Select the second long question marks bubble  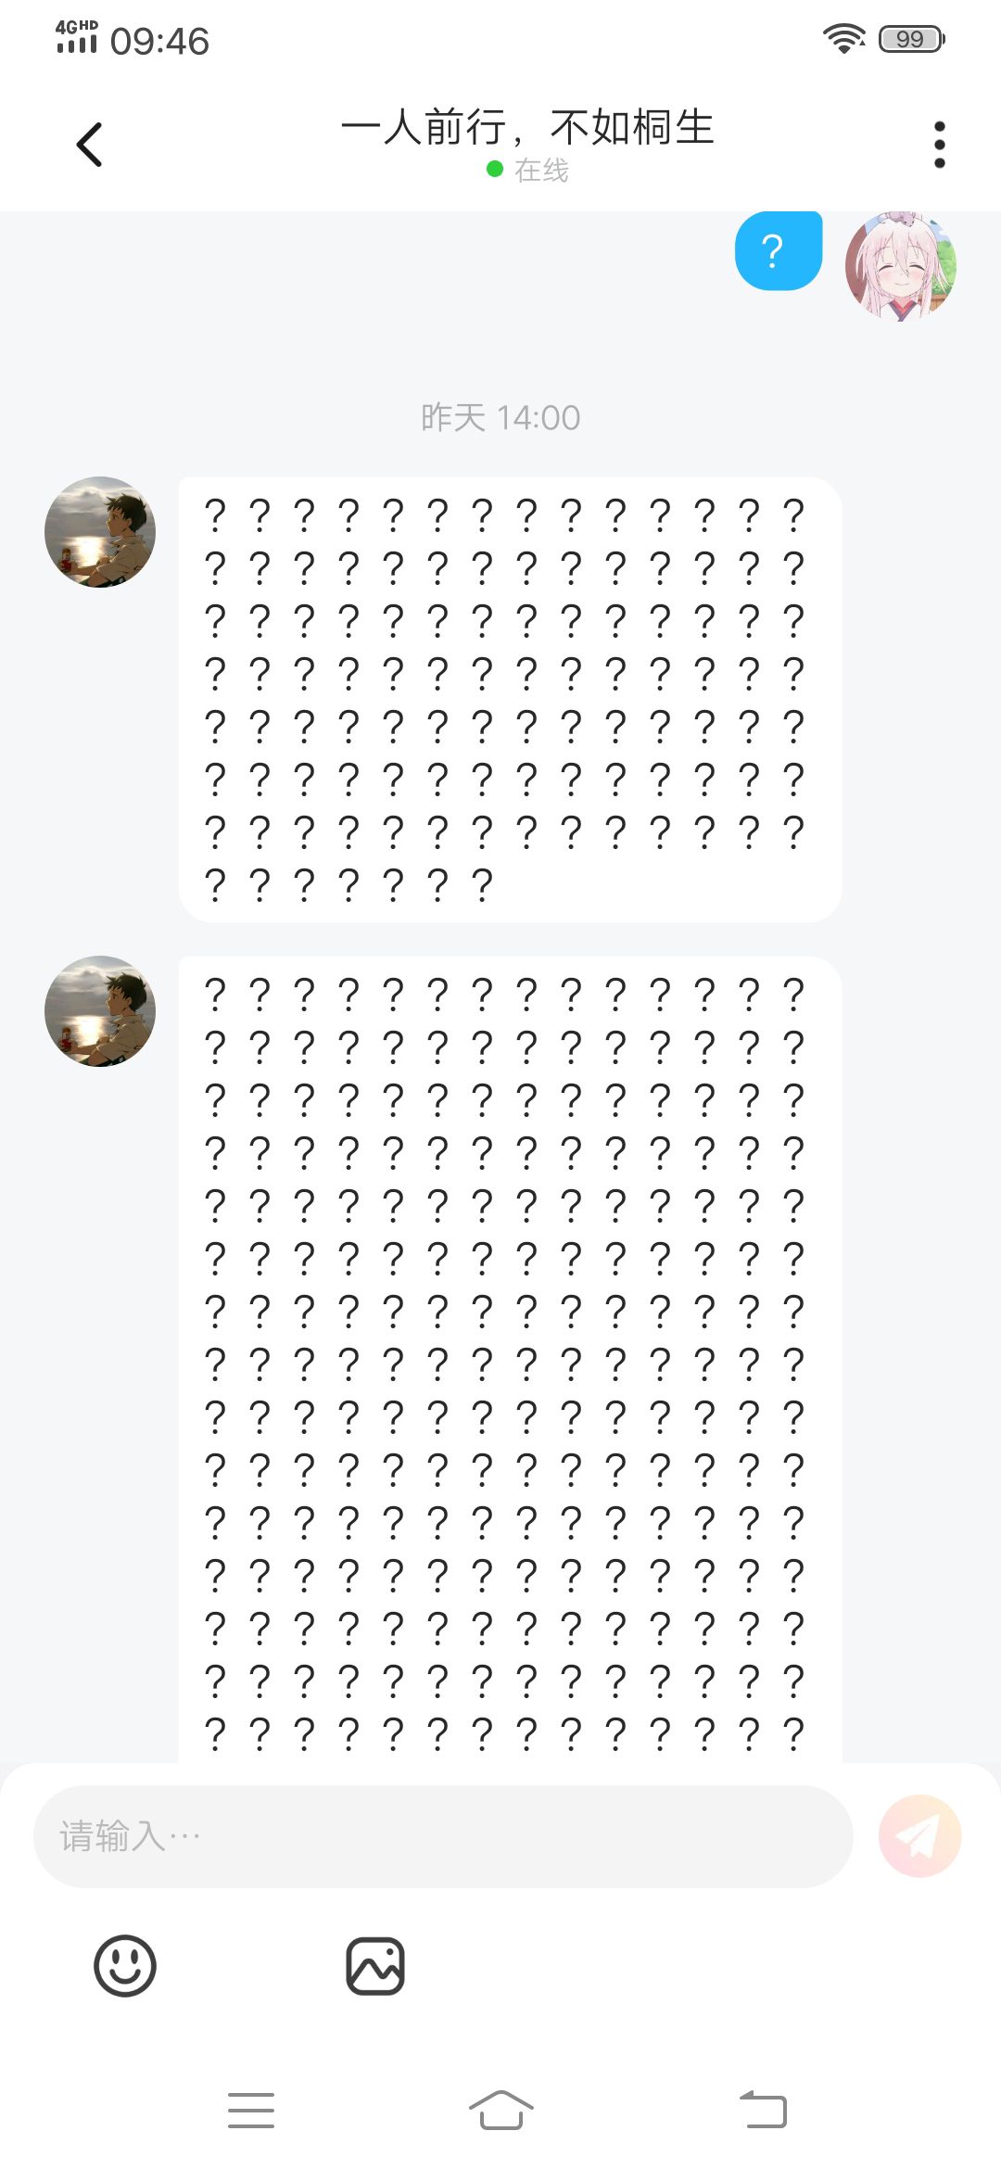pyautogui.click(x=510, y=1359)
